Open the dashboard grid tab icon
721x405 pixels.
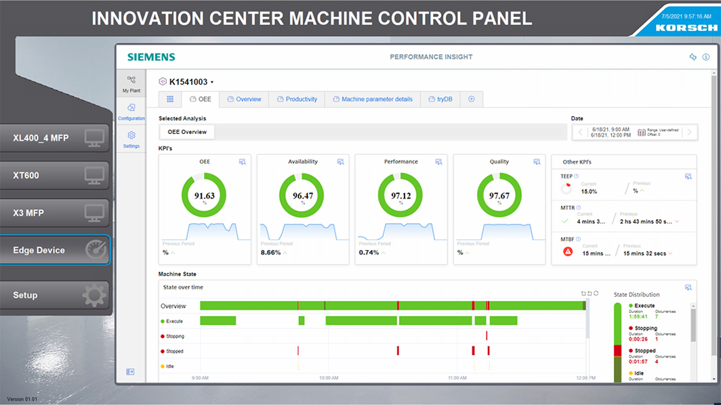[x=170, y=99]
